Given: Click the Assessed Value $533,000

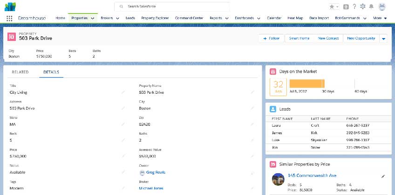Looking at the screenshot, I should [x=147, y=156].
